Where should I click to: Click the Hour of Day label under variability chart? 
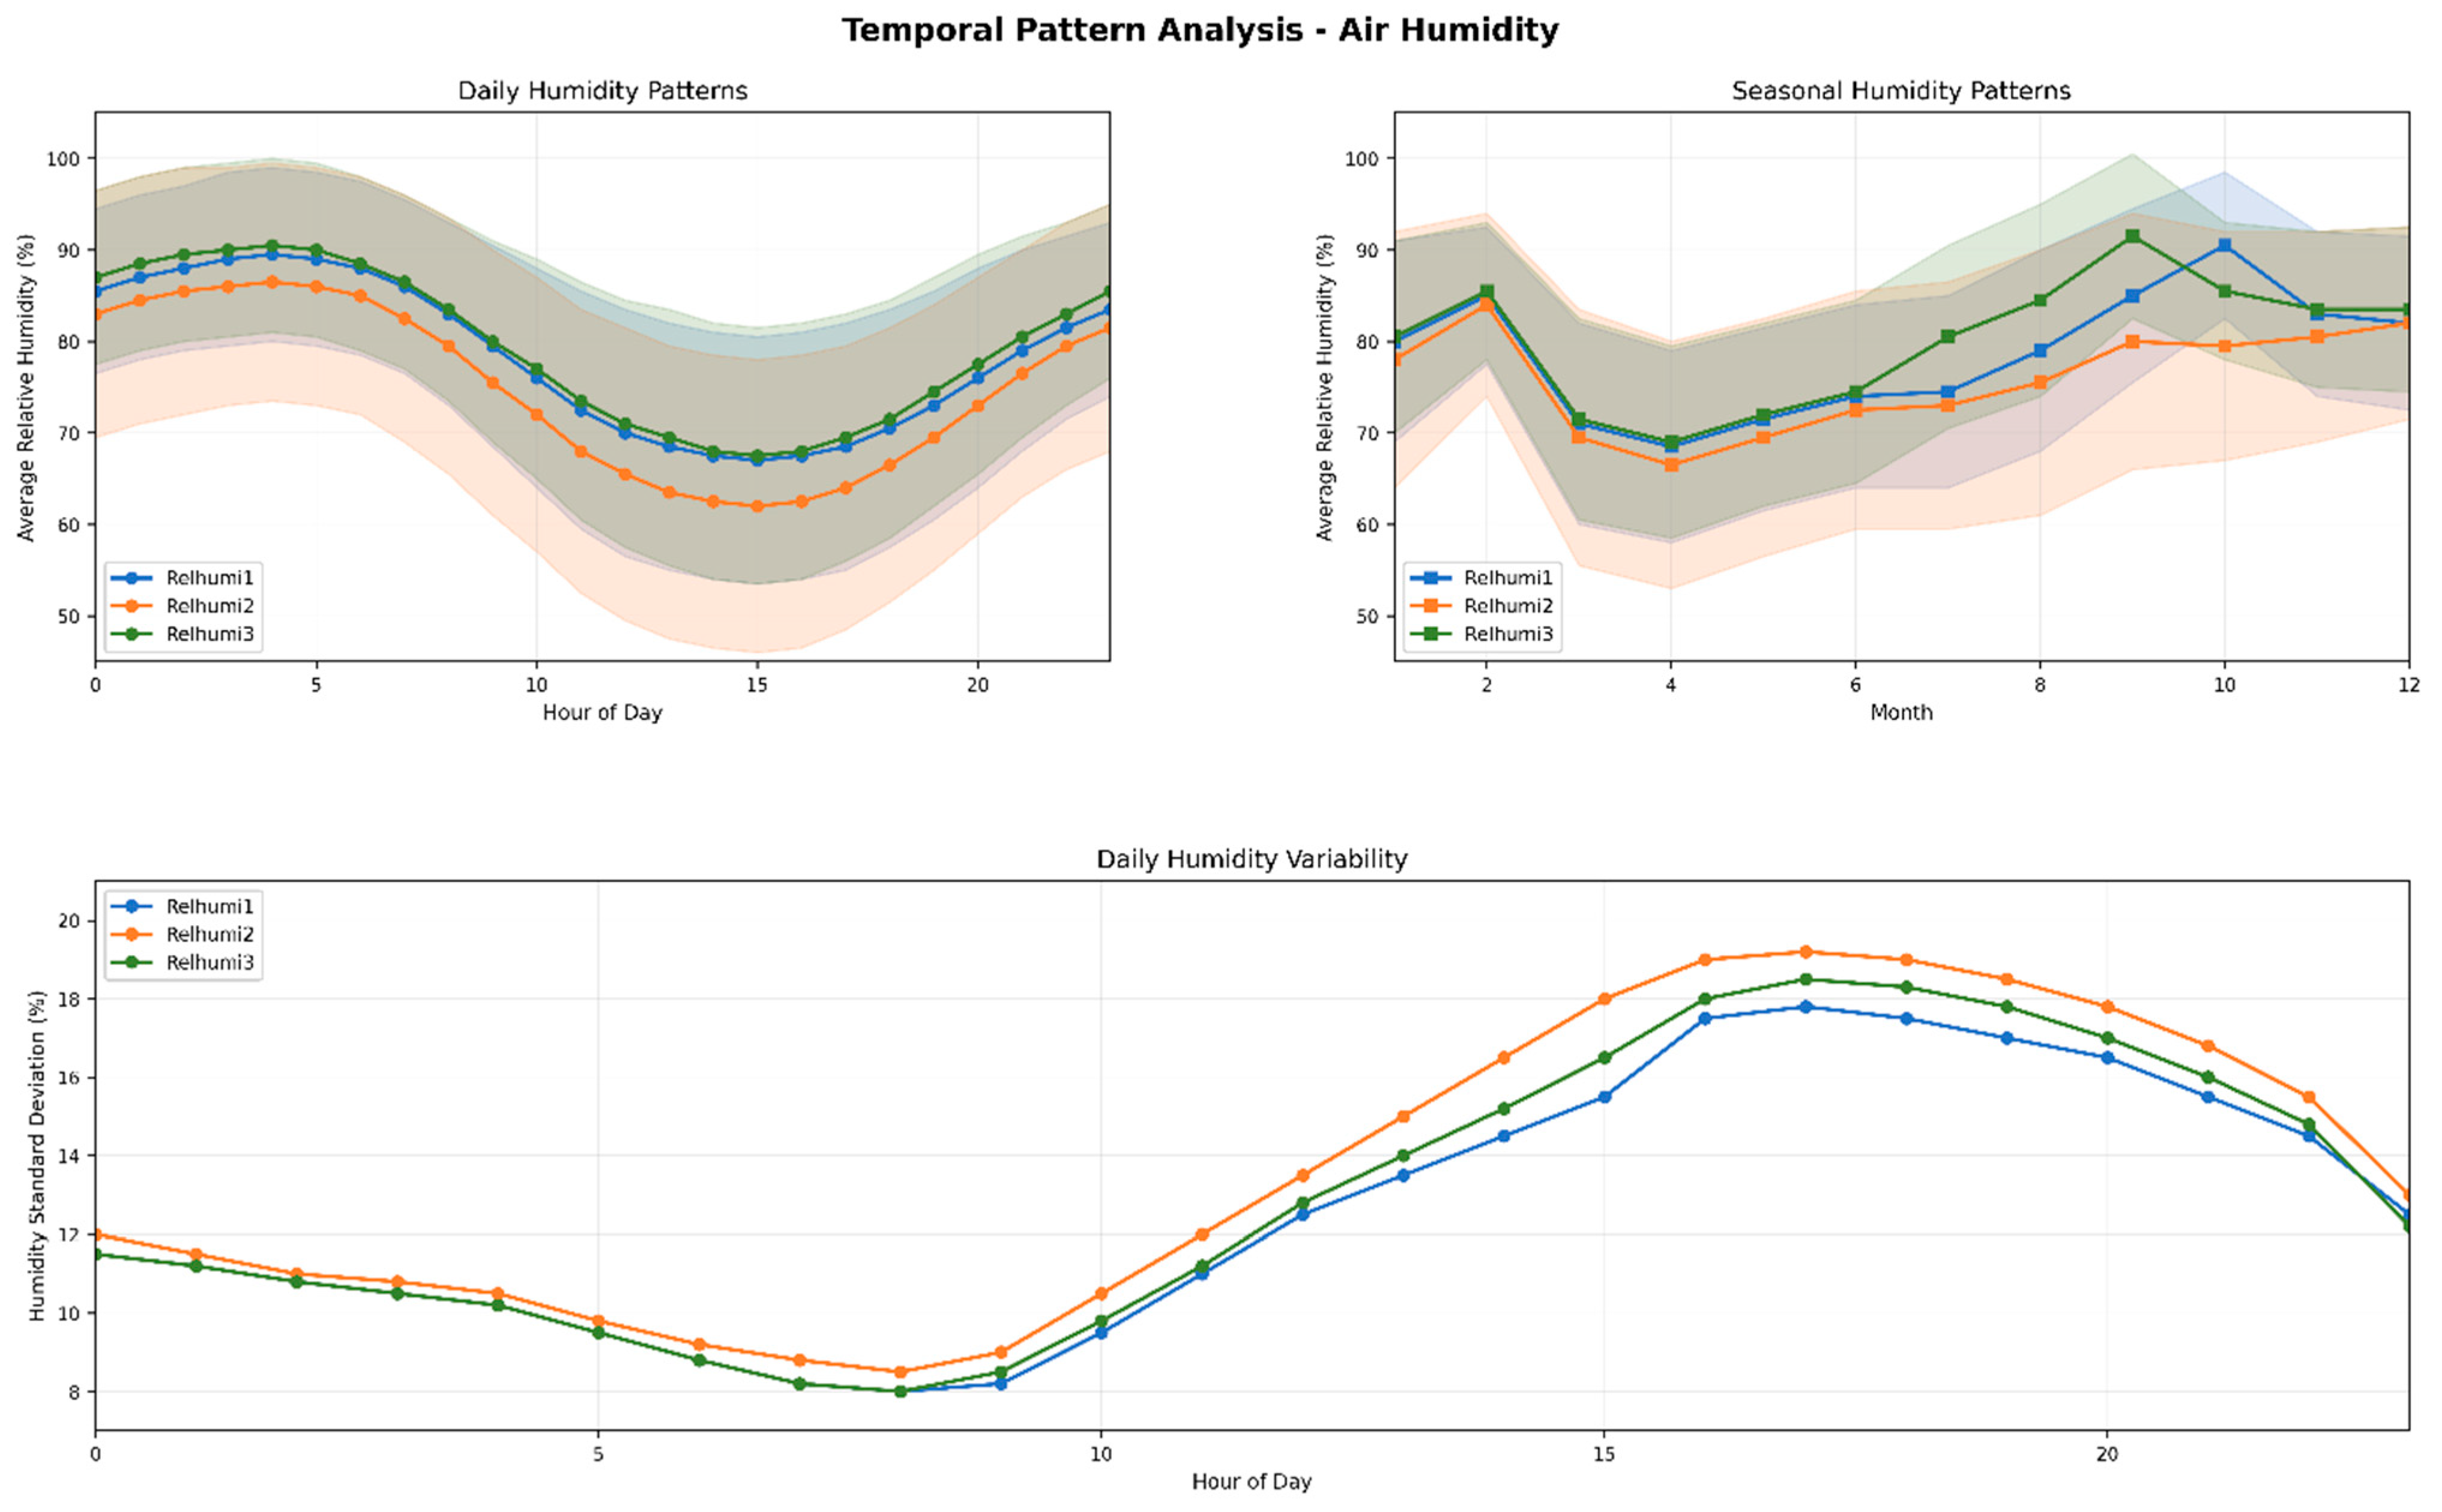pos(1250,1481)
